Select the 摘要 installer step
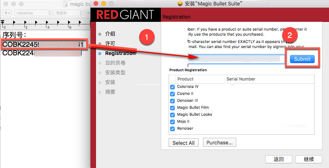 (110, 92)
